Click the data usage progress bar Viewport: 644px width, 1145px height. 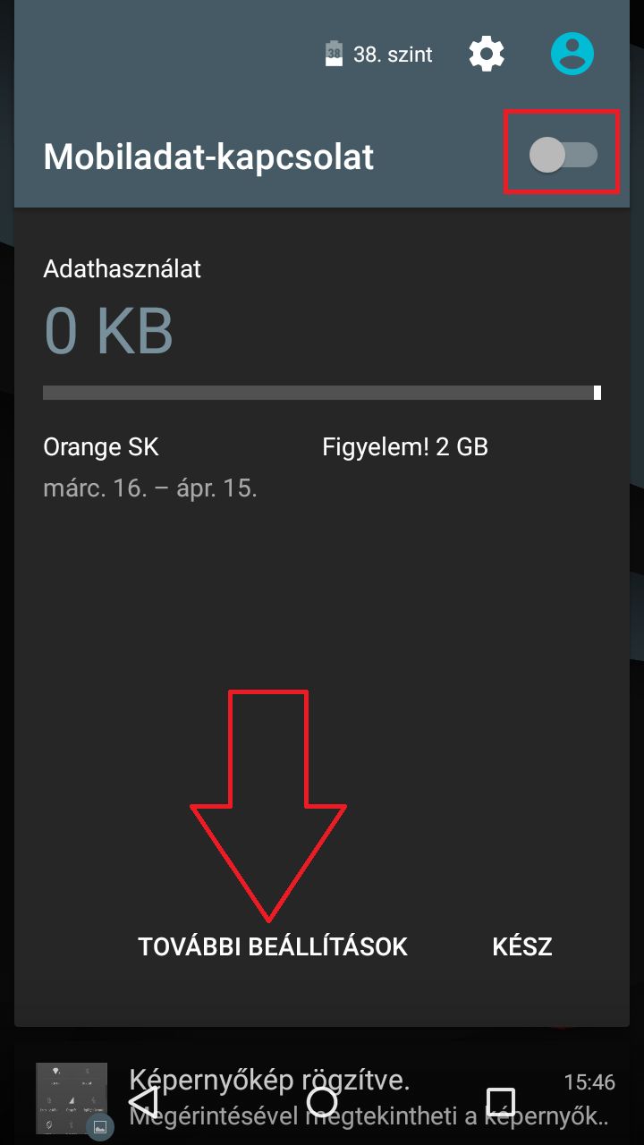pos(322,392)
